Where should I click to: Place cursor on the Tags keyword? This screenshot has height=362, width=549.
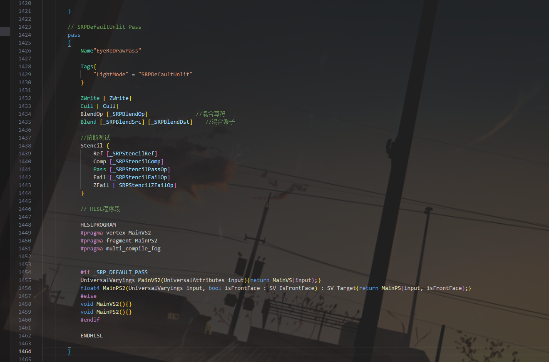point(87,67)
